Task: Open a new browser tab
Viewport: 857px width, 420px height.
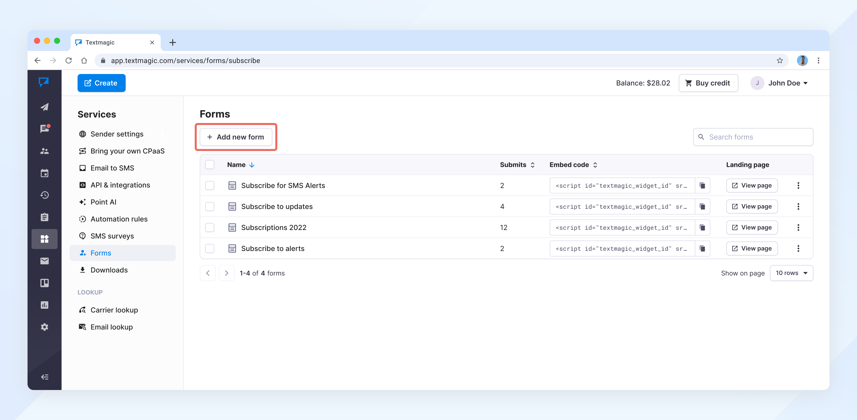Action: [x=173, y=42]
